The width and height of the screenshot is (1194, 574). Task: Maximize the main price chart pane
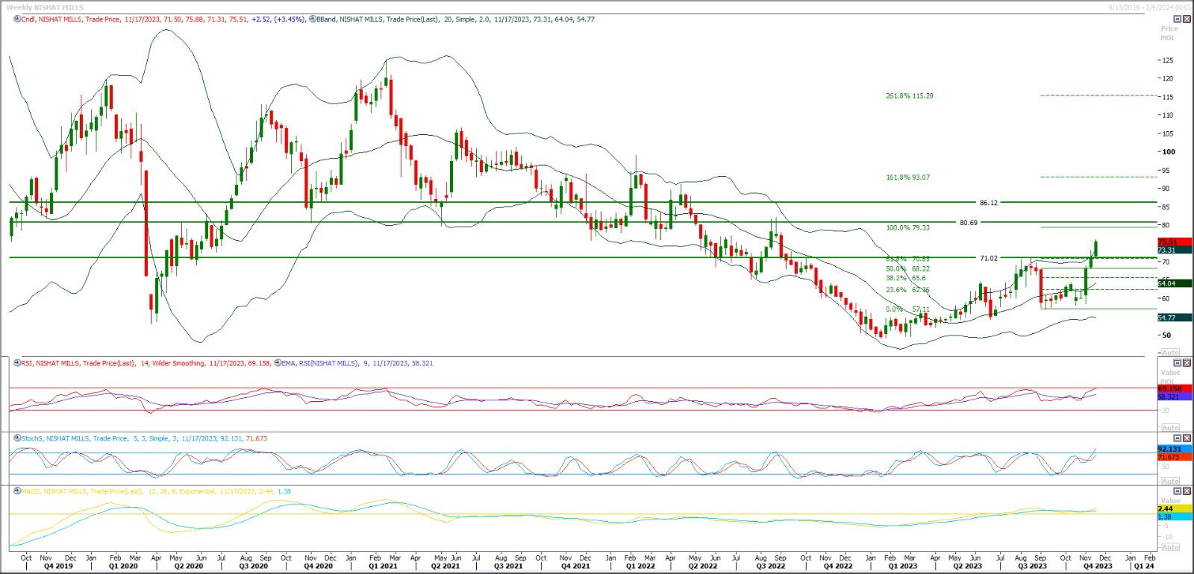1178,19
